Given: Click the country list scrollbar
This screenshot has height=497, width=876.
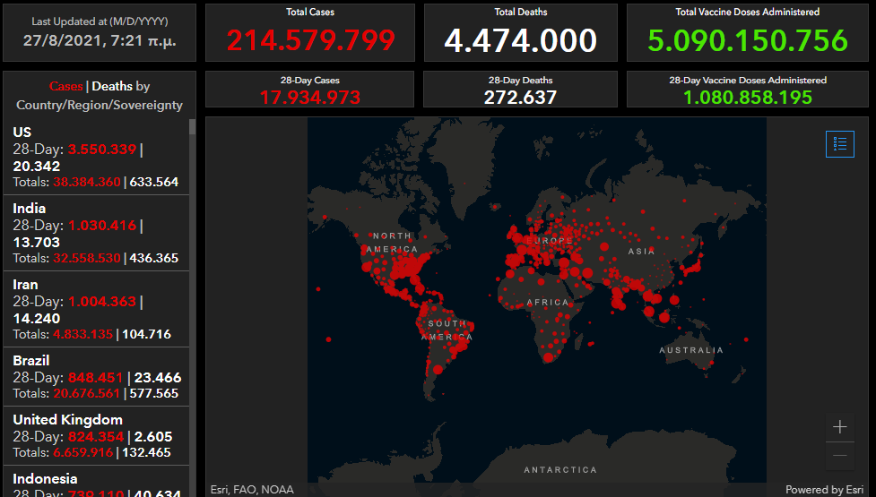Looking at the screenshot, I should [x=192, y=269].
